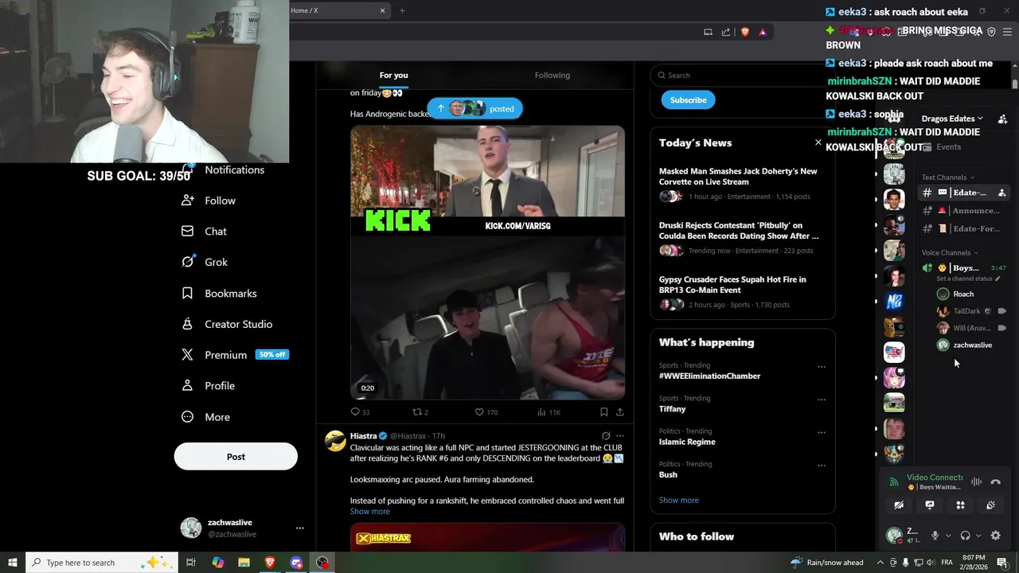Open options for Bush trend
This screenshot has height=573, width=1019.
pos(822,465)
